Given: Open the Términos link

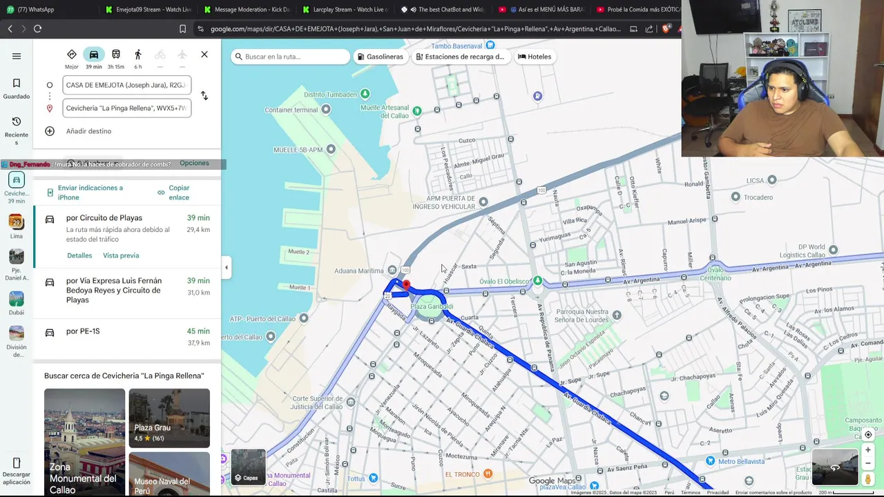Looking at the screenshot, I should tap(690, 493).
